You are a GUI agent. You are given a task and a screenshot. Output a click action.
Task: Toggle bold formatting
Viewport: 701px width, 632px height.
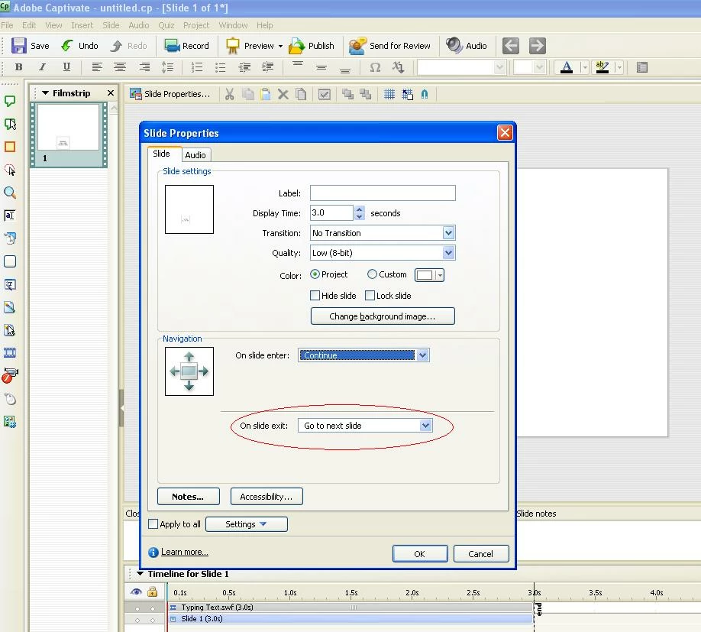point(18,67)
